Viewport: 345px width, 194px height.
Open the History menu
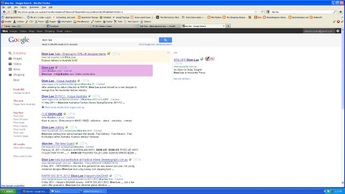pyautogui.click(x=23, y=7)
